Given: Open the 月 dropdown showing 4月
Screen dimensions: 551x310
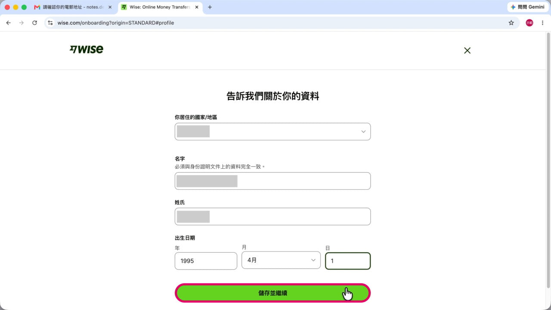Looking at the screenshot, I should (x=281, y=260).
